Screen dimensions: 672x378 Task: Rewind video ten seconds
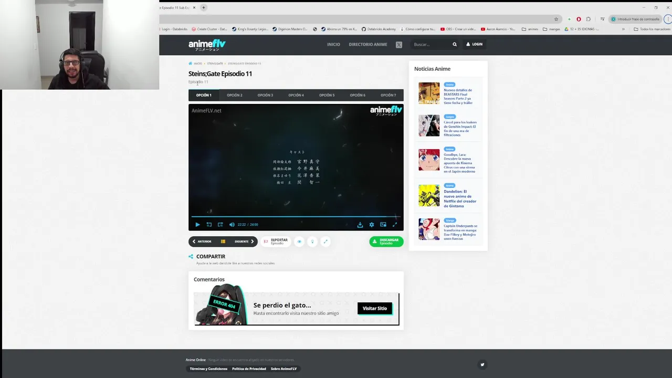209,225
